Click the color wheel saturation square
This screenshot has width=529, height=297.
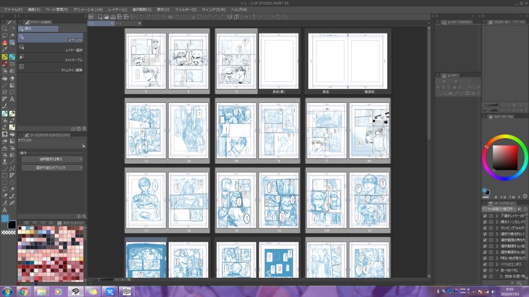tap(505, 158)
